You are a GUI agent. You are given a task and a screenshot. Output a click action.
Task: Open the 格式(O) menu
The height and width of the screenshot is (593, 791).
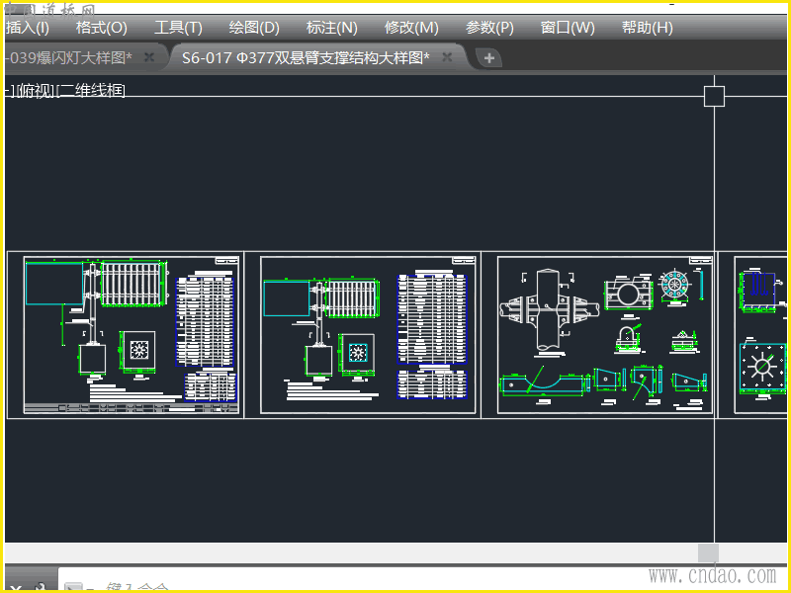(x=102, y=28)
